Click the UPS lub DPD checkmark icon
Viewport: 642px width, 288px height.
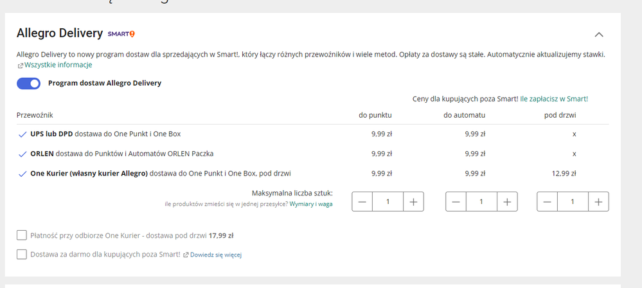tap(22, 134)
